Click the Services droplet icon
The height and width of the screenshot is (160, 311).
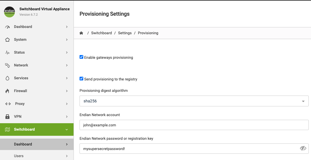(7, 78)
